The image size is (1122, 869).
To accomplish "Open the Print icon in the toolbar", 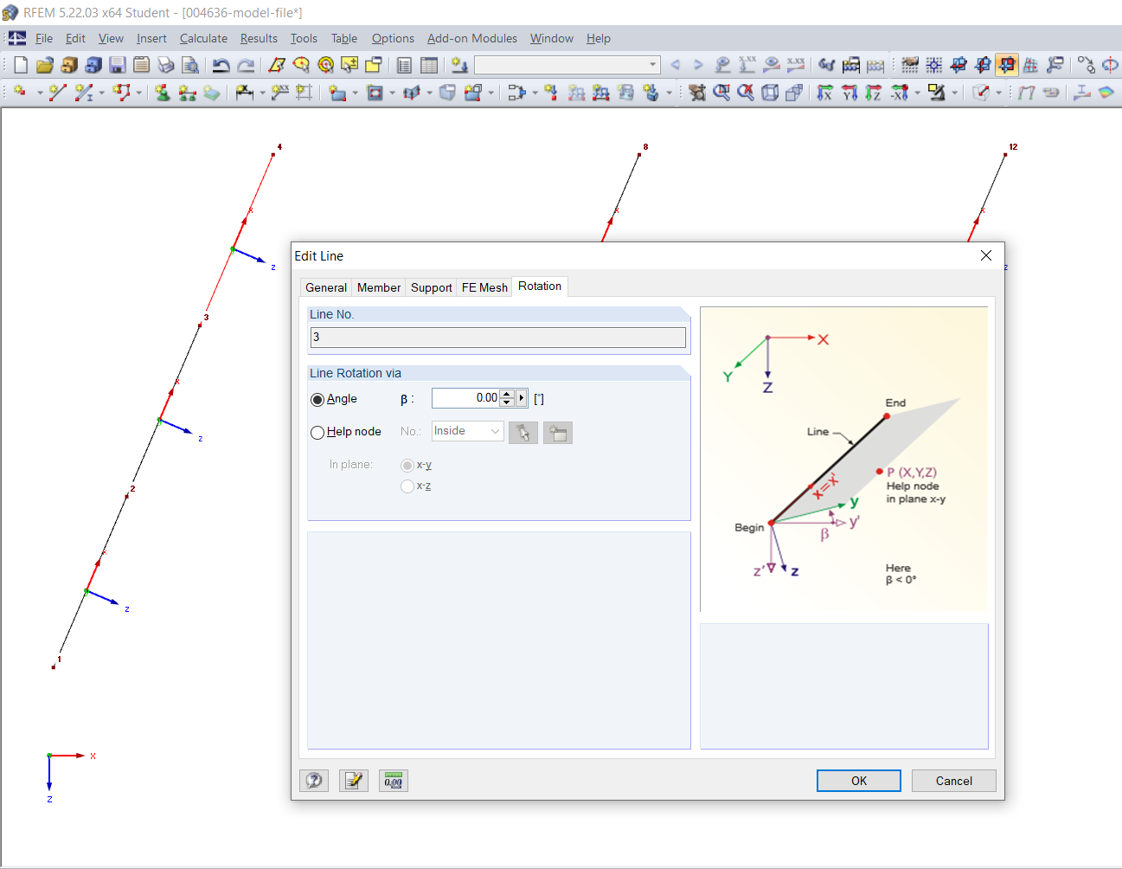I will 164,65.
